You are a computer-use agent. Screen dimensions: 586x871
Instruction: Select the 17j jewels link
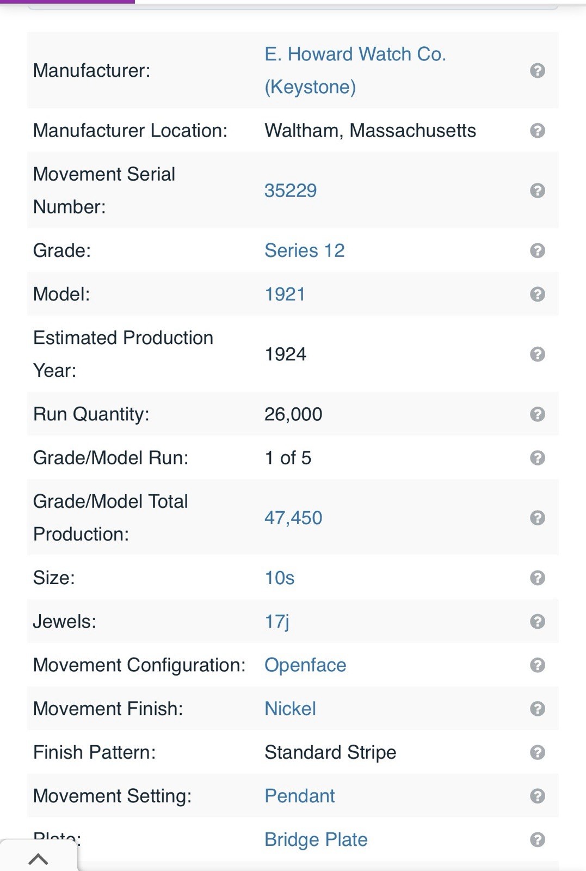pyautogui.click(x=277, y=621)
